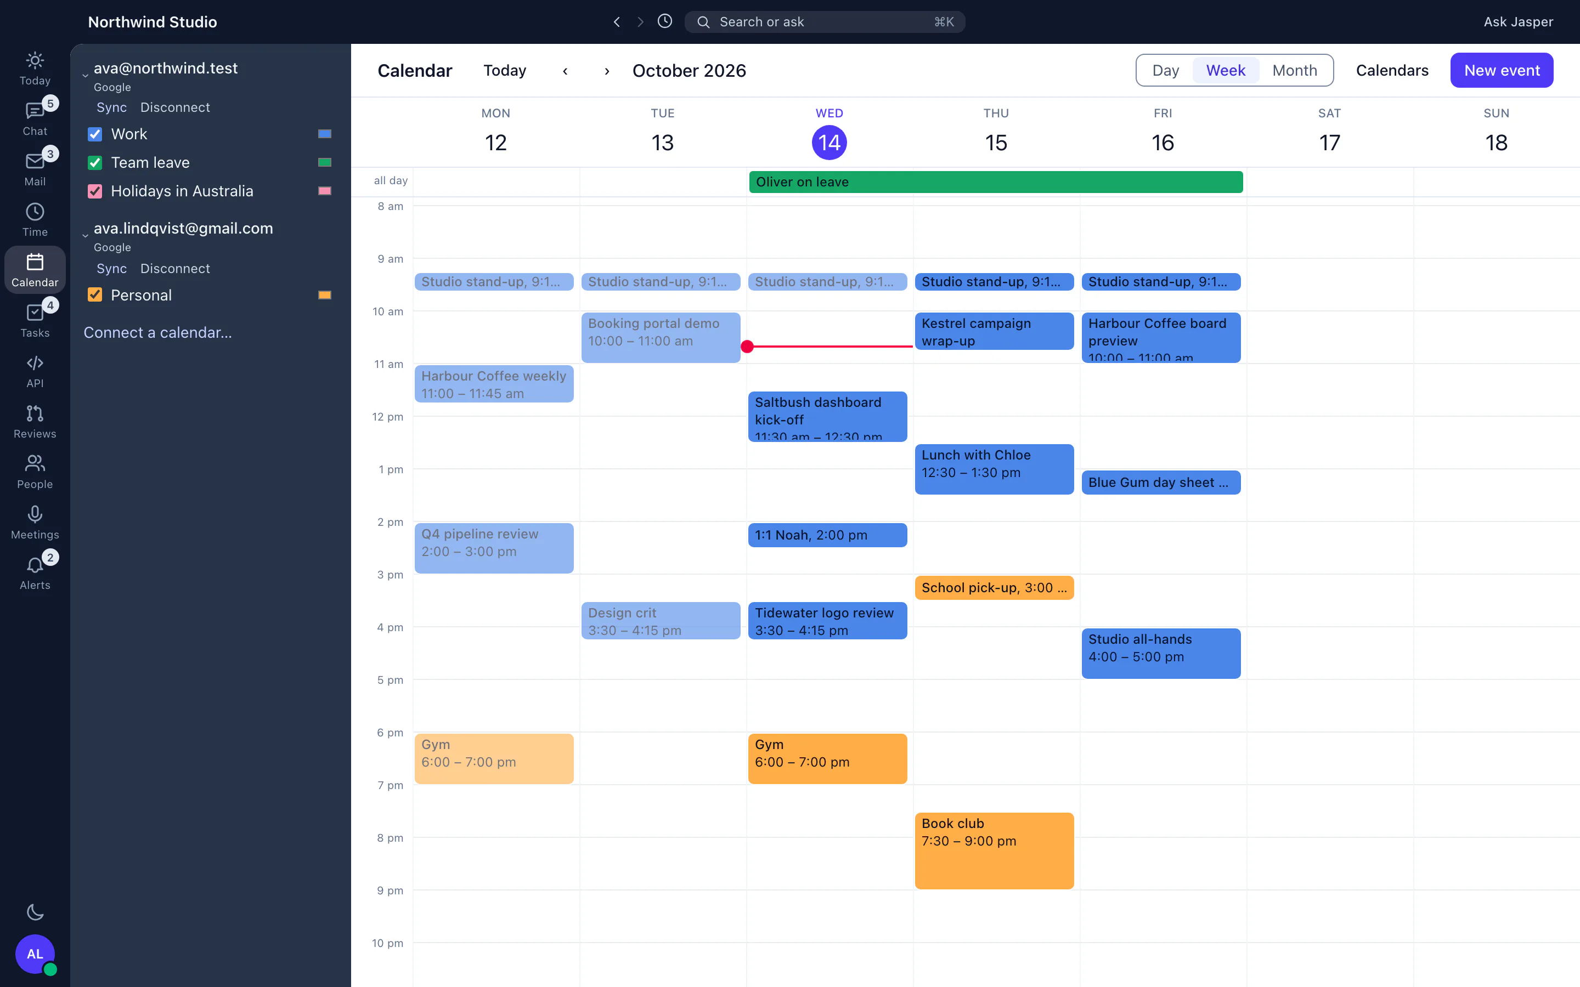Open the history clock icon
1580x987 pixels.
tap(665, 21)
